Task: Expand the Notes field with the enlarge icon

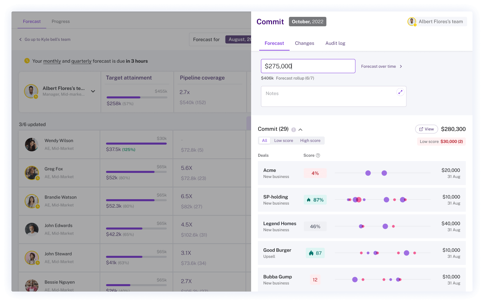Action: coord(400,91)
